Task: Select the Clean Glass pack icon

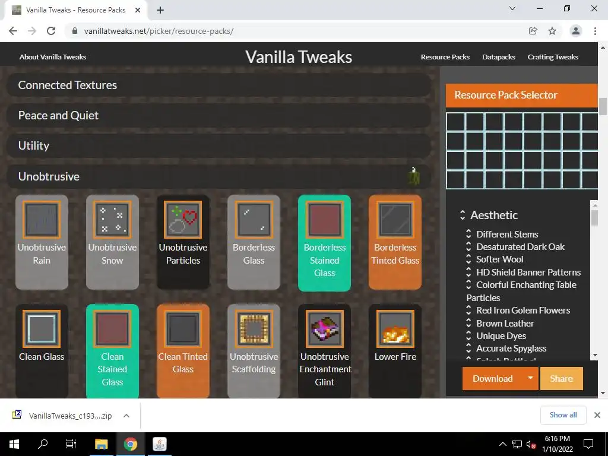Action: [42, 329]
